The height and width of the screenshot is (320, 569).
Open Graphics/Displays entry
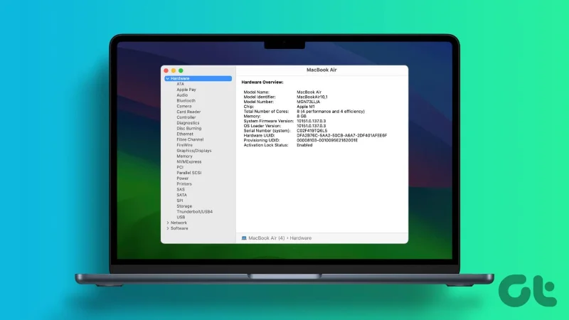[x=193, y=151]
